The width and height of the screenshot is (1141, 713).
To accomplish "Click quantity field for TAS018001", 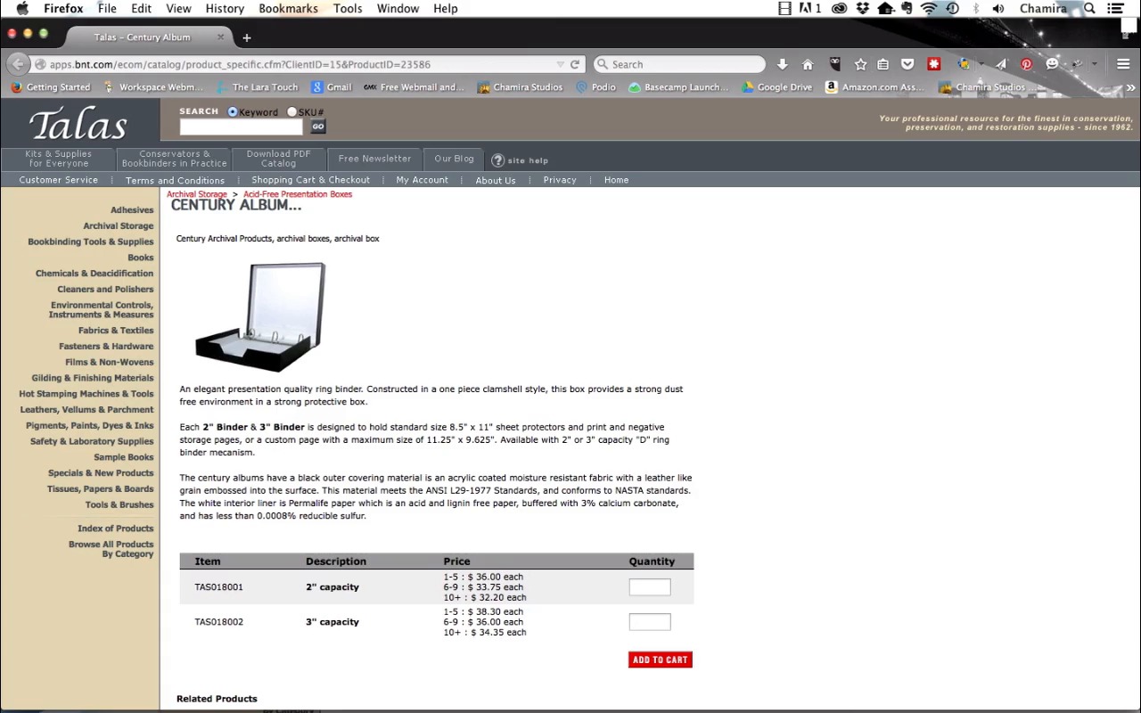I will point(650,586).
